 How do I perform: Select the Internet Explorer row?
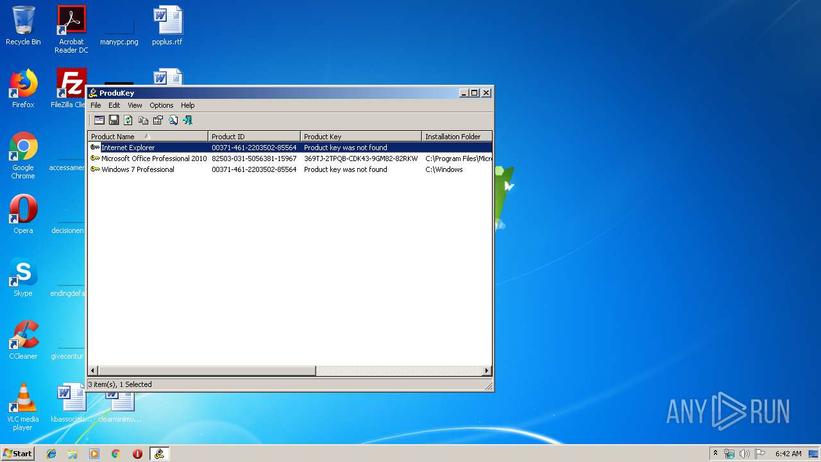pos(290,148)
